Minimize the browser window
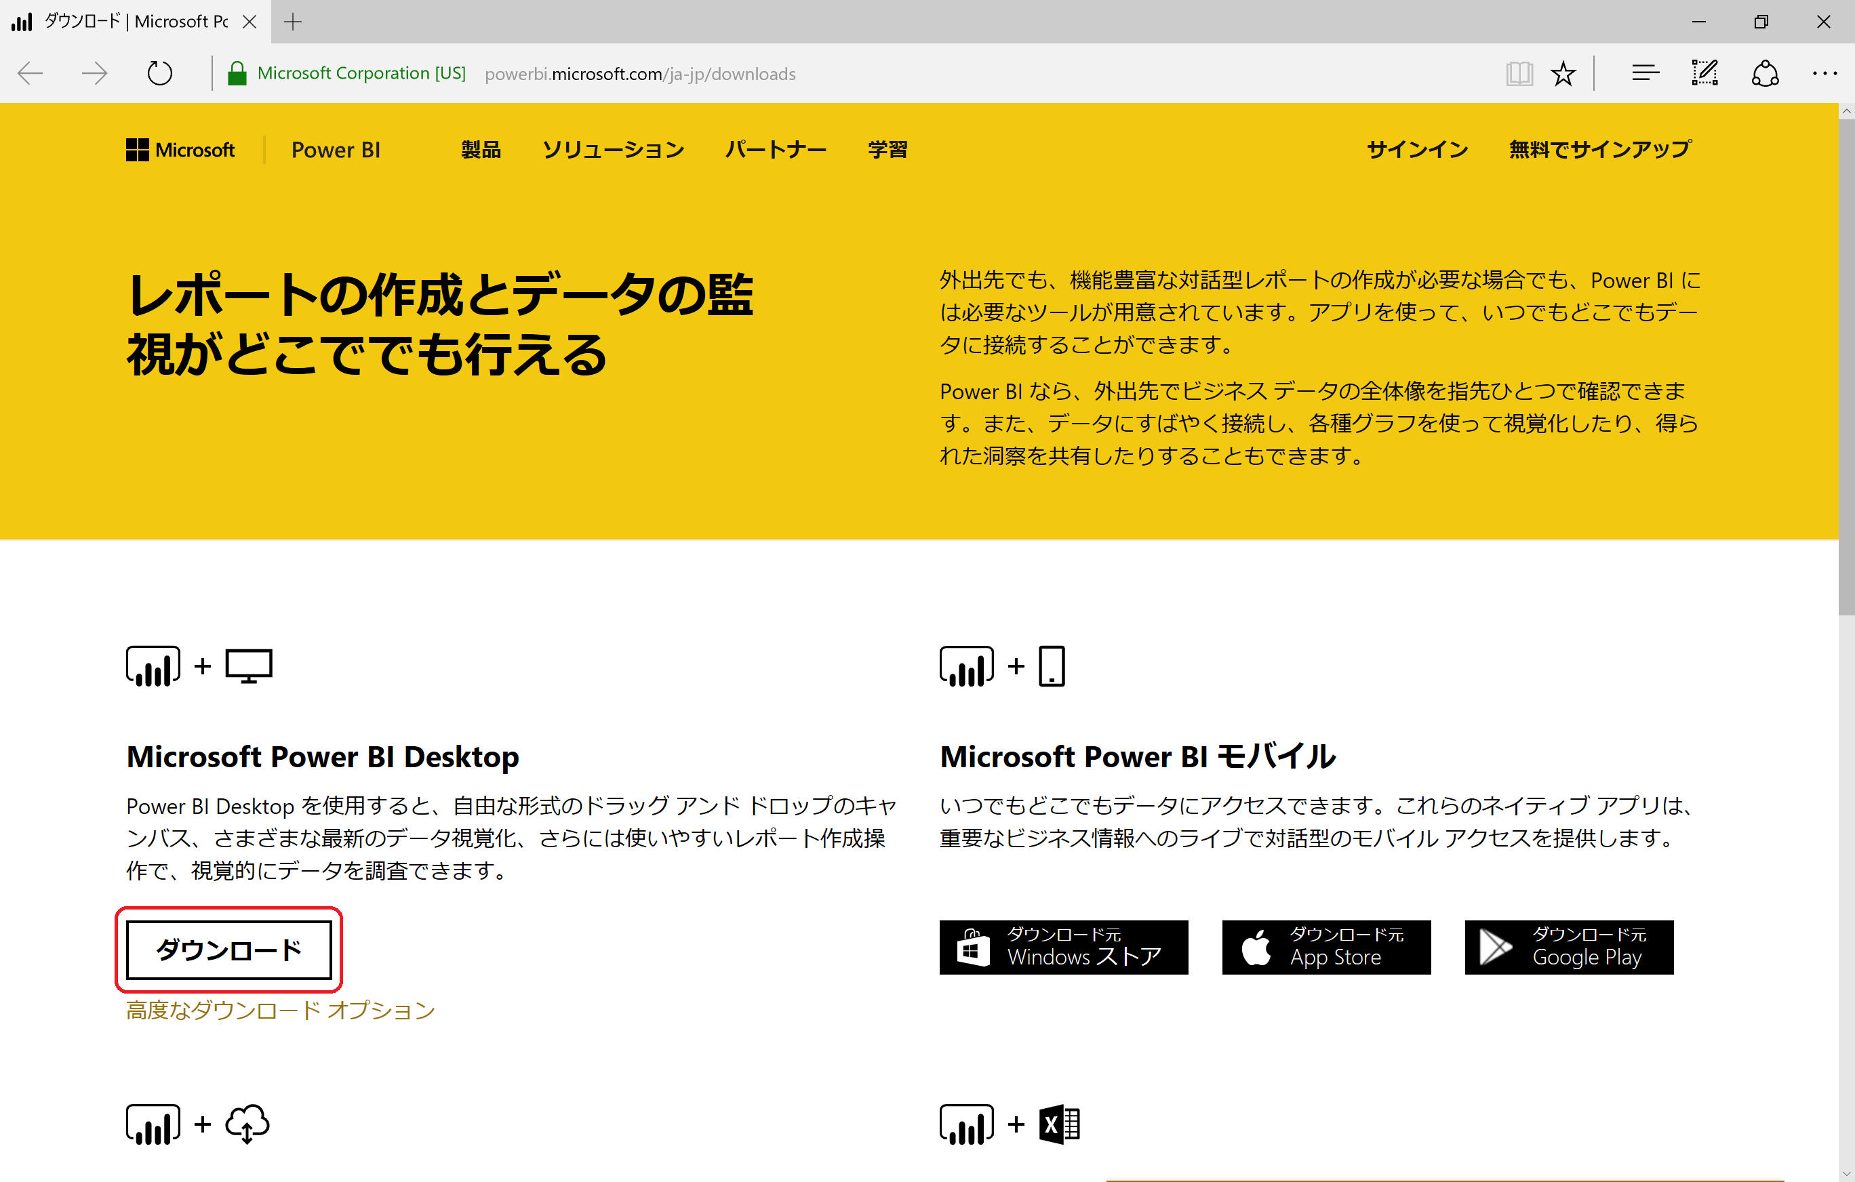Viewport: 1855px width, 1182px height. tap(1698, 22)
